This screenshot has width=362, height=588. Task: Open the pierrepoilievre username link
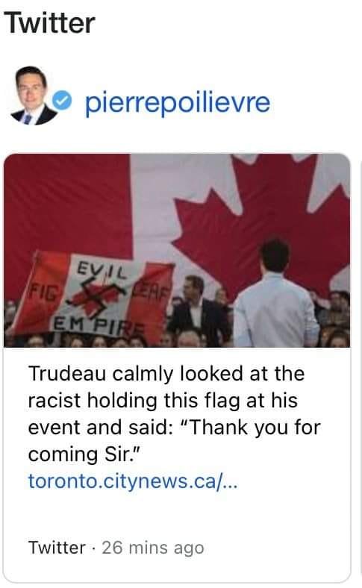(178, 103)
